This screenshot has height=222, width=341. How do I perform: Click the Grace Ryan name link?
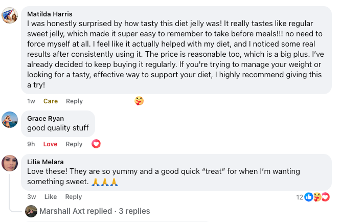(x=46, y=118)
